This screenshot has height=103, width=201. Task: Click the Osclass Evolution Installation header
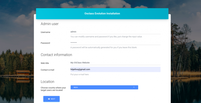click(102, 14)
